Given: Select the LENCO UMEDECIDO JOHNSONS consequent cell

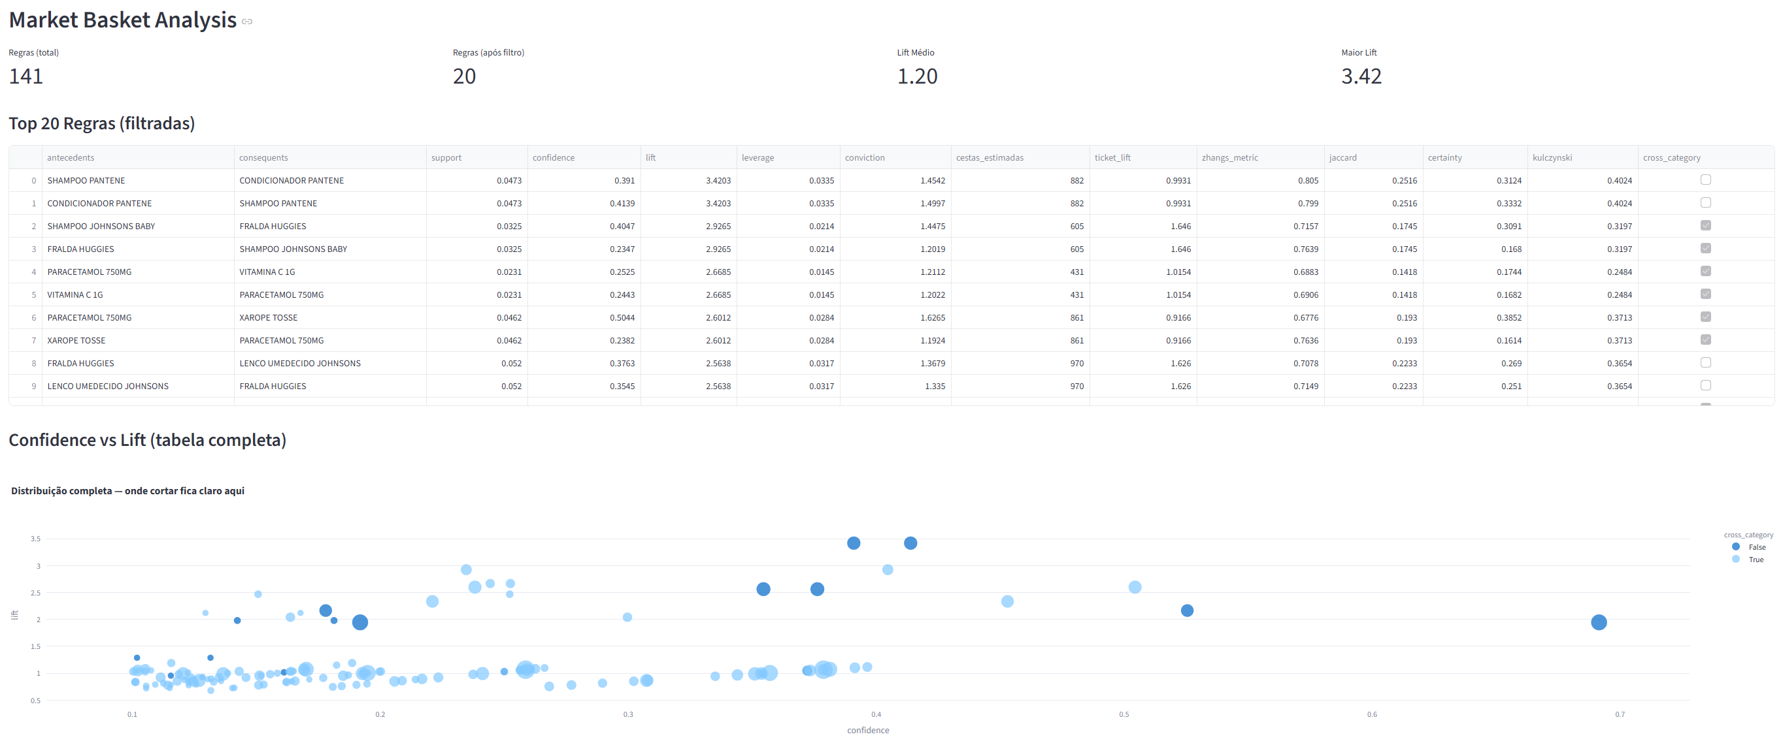Looking at the screenshot, I should coord(330,363).
